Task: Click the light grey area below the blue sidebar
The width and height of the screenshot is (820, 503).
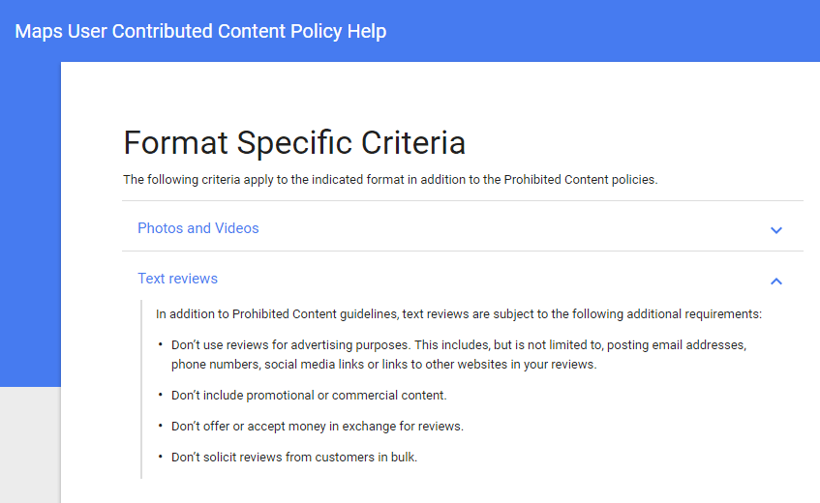Action: 30,445
